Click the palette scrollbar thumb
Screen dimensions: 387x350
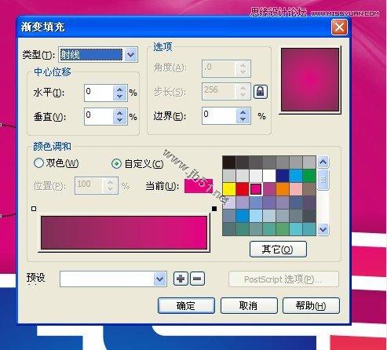pos(323,180)
